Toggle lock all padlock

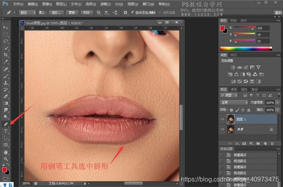click(x=249, y=110)
